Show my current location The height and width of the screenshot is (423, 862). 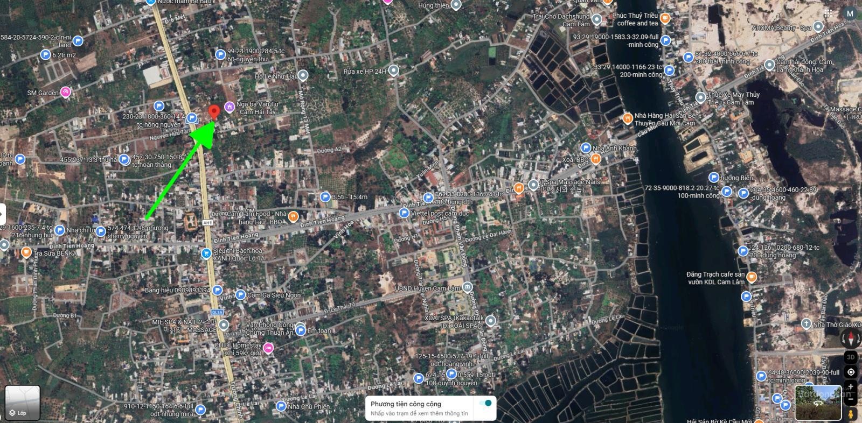pyautogui.click(x=851, y=372)
